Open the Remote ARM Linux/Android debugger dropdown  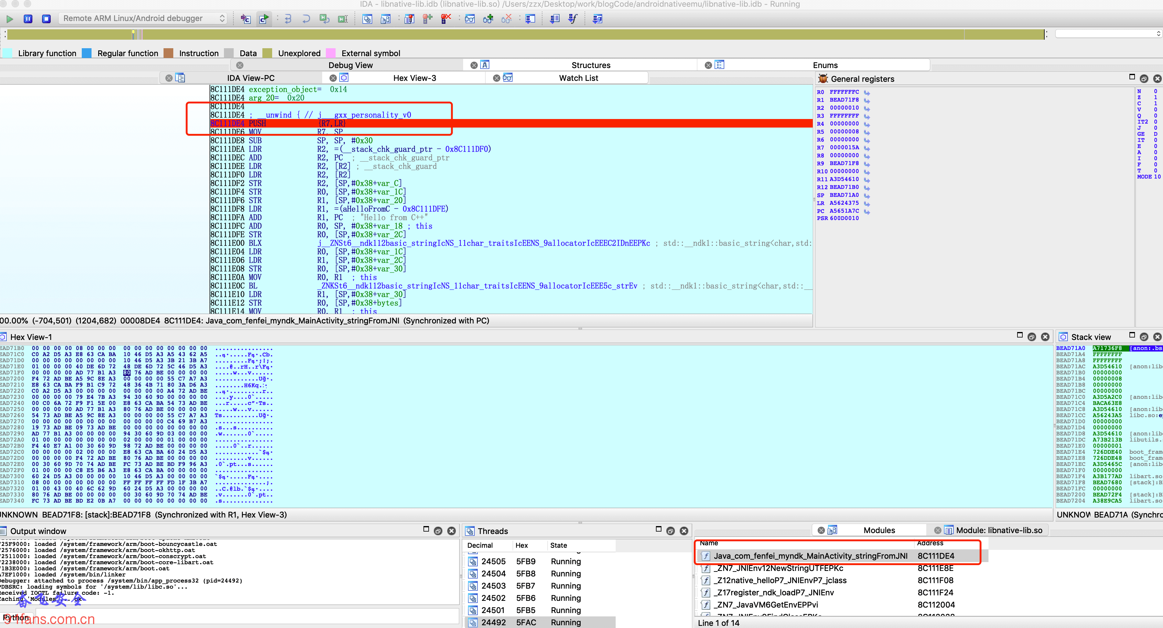point(143,19)
